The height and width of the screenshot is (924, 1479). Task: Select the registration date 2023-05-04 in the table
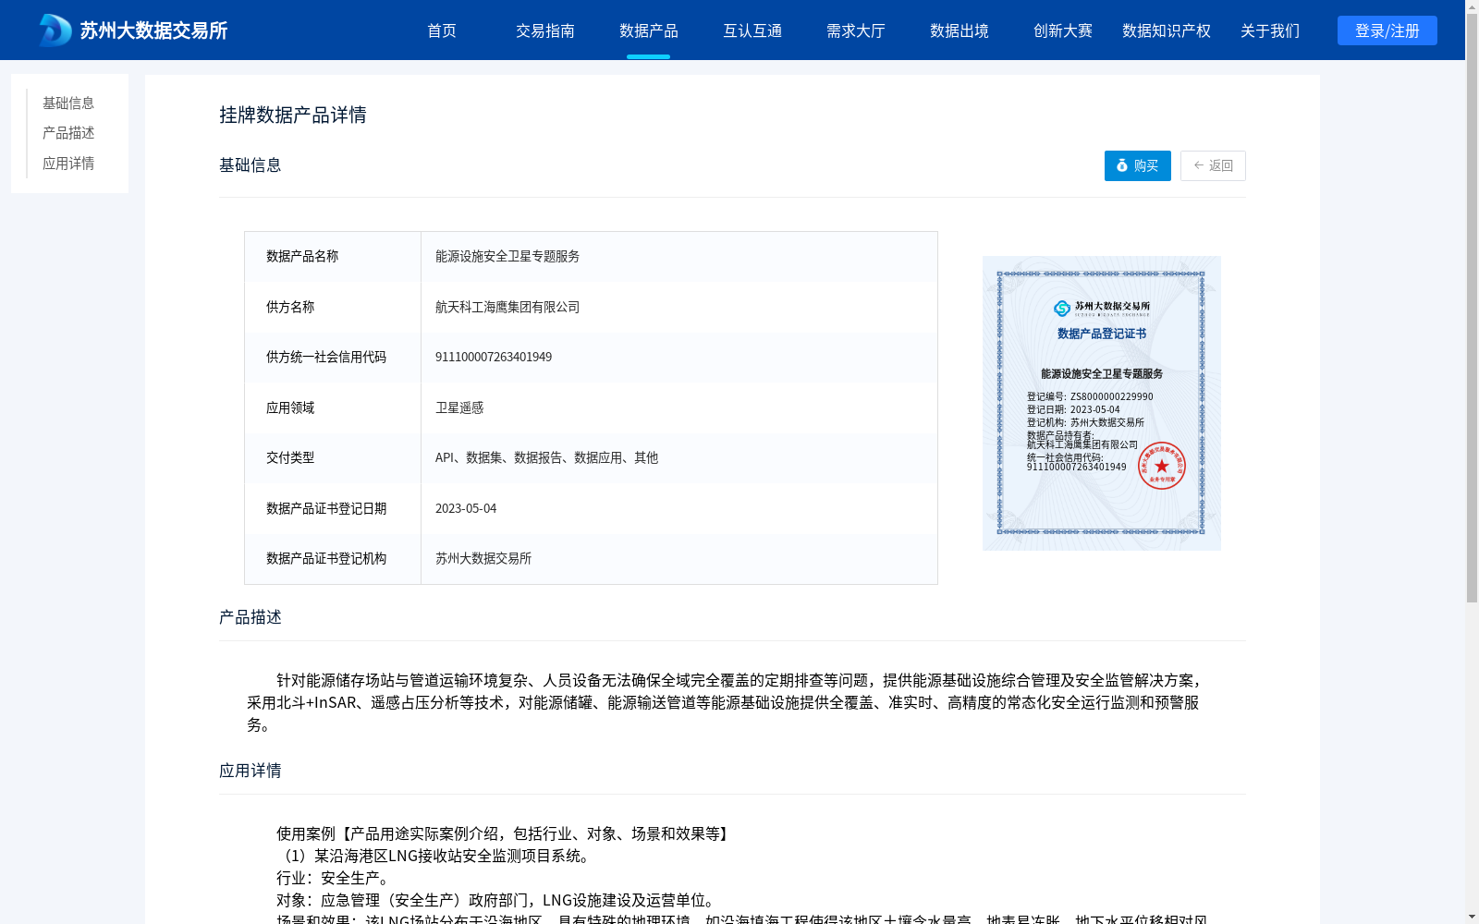[x=466, y=508]
